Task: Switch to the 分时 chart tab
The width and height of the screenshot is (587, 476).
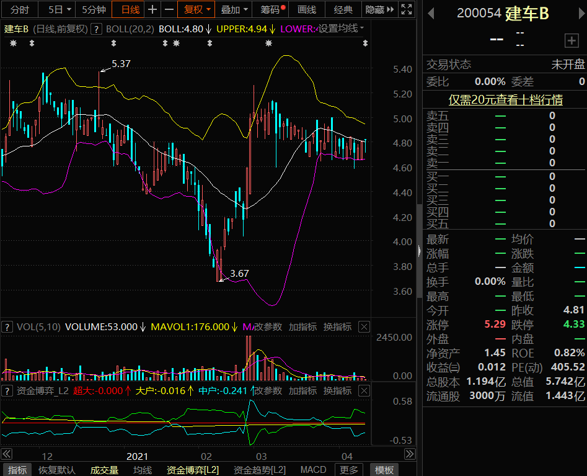Action: [20, 9]
